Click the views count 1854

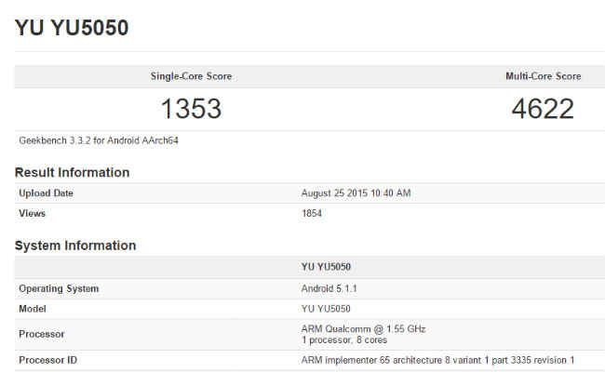312,213
